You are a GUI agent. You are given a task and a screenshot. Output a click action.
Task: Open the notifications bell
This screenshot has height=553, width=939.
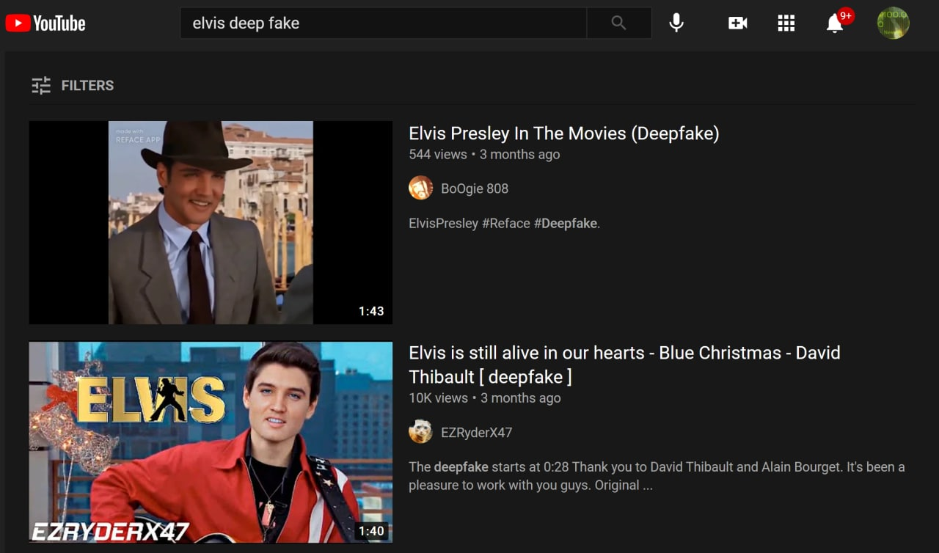(x=835, y=23)
